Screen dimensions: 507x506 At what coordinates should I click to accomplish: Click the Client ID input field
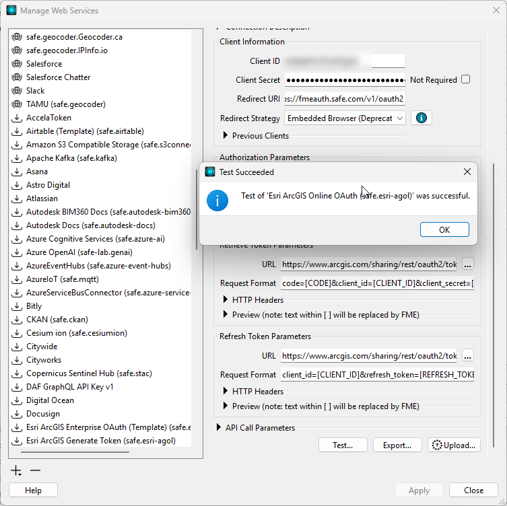pyautogui.click(x=345, y=61)
